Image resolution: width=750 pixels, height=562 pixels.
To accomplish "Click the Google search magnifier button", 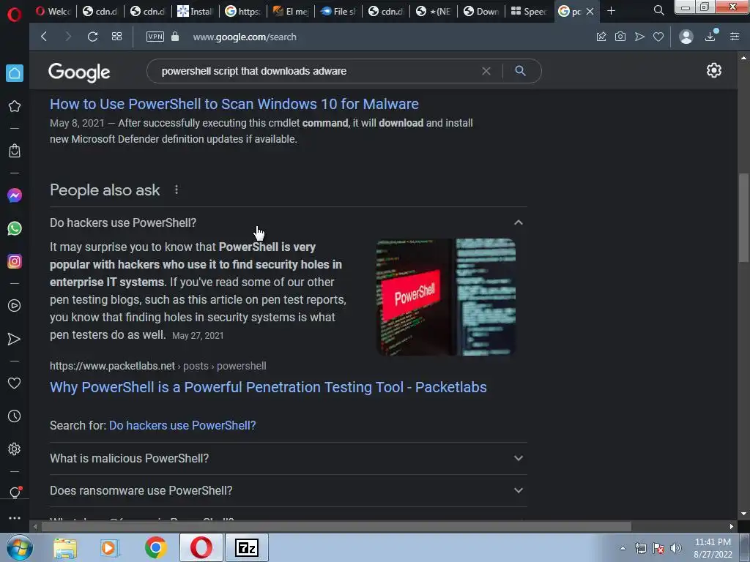I will coord(521,71).
